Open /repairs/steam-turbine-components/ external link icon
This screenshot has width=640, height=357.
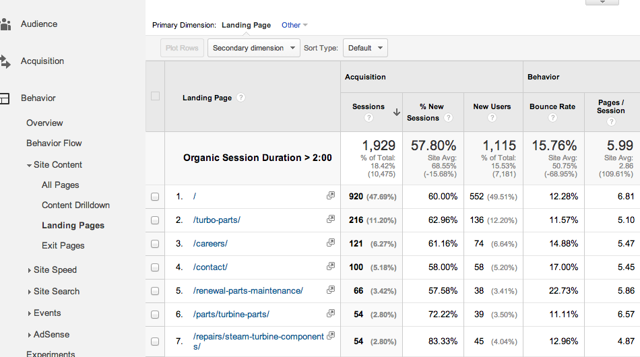point(331,335)
